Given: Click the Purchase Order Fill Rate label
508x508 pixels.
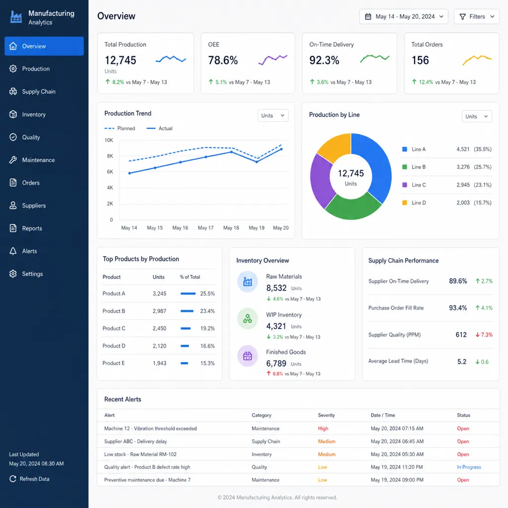Looking at the screenshot, I should (396, 308).
